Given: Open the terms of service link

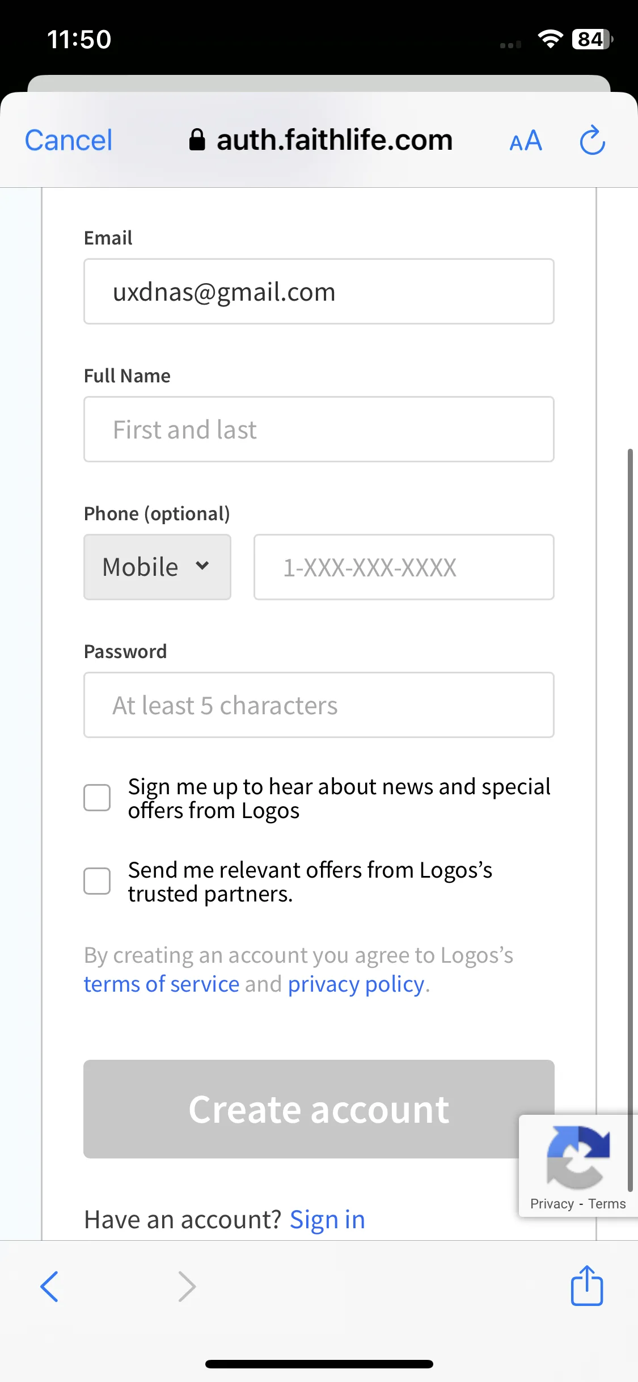Looking at the screenshot, I should point(162,984).
